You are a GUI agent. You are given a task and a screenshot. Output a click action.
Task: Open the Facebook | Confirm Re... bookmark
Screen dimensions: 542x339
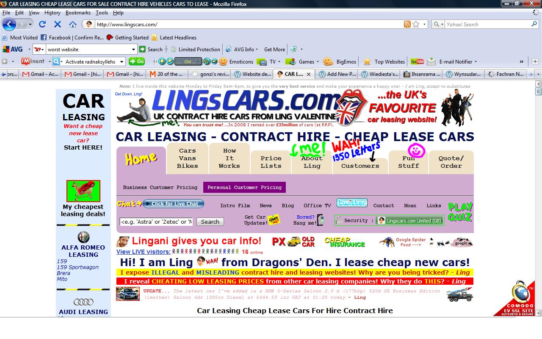(72, 37)
